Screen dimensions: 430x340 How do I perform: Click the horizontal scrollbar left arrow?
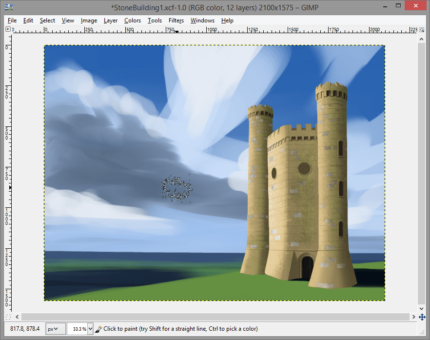17,317
